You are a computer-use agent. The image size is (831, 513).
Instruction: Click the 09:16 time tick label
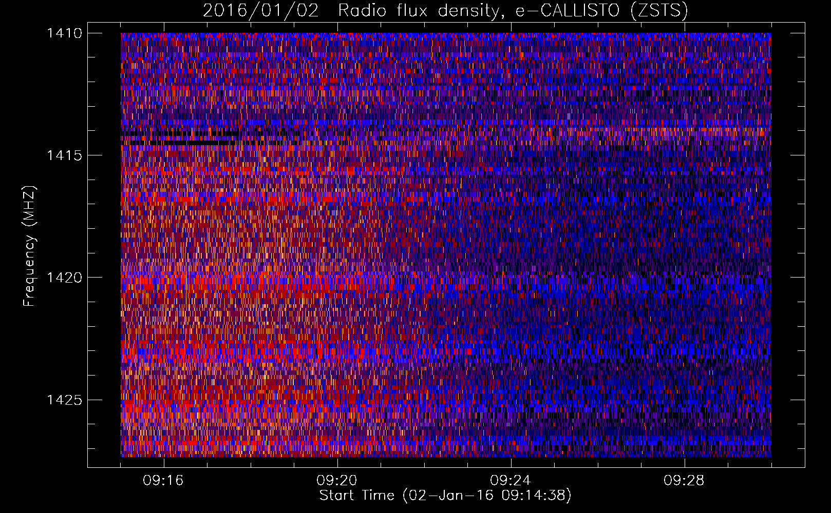pos(163,481)
